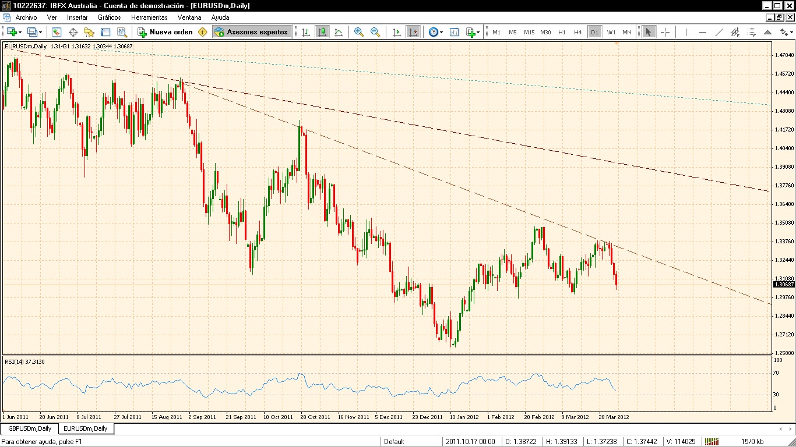This screenshot has width=796, height=447.
Task: Click the 15/0 kb connection status
Action: (x=752, y=442)
